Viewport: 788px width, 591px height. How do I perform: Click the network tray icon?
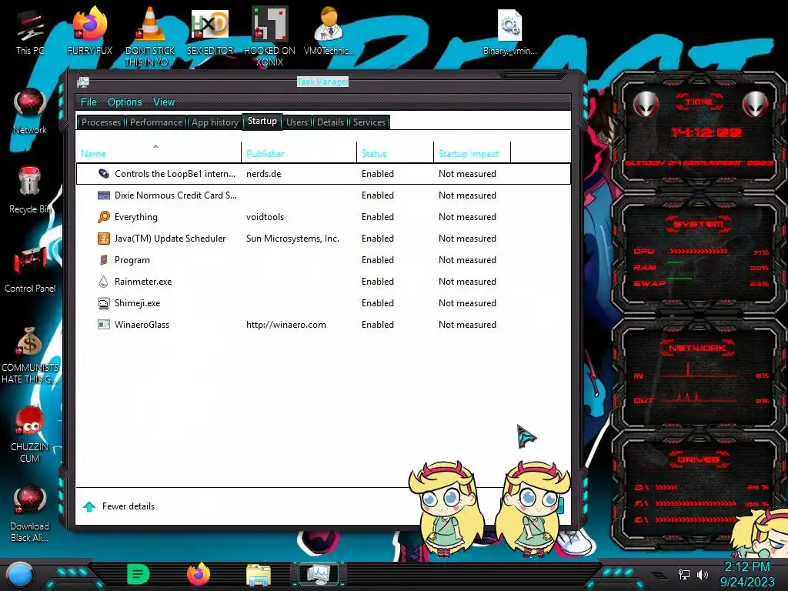point(684,574)
